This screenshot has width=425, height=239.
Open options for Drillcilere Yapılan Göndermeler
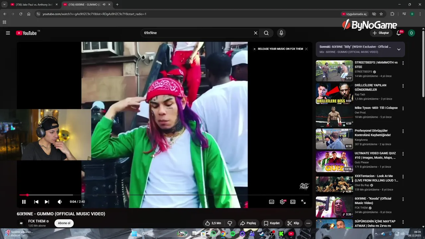pyautogui.click(x=403, y=86)
